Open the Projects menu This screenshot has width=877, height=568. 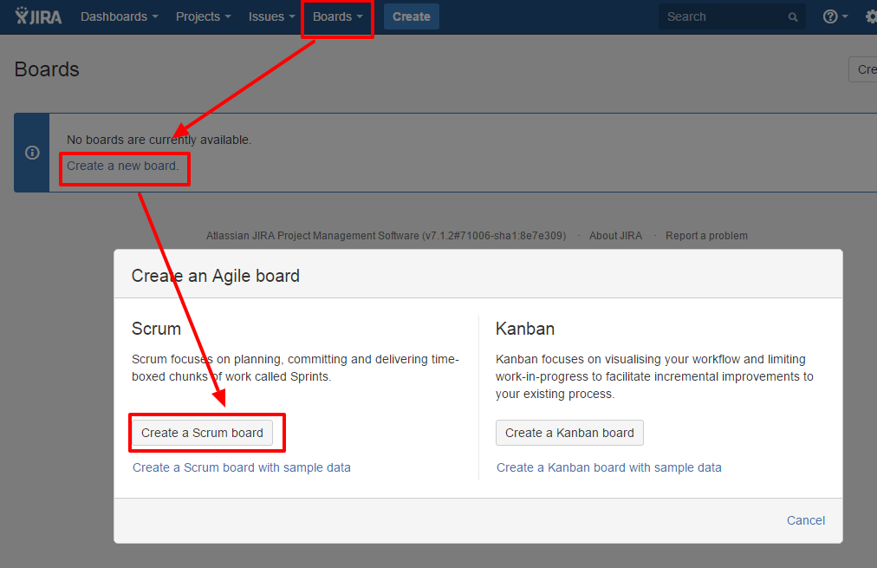(x=203, y=16)
